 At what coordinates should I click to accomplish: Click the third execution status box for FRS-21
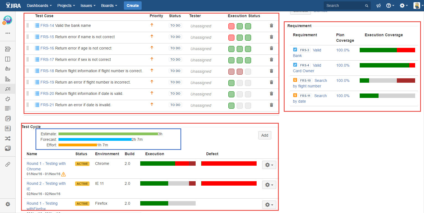pyautogui.click(x=248, y=106)
